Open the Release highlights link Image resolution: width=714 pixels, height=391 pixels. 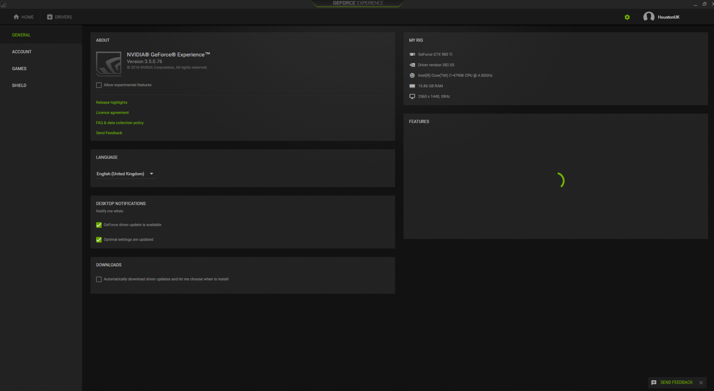coord(111,103)
